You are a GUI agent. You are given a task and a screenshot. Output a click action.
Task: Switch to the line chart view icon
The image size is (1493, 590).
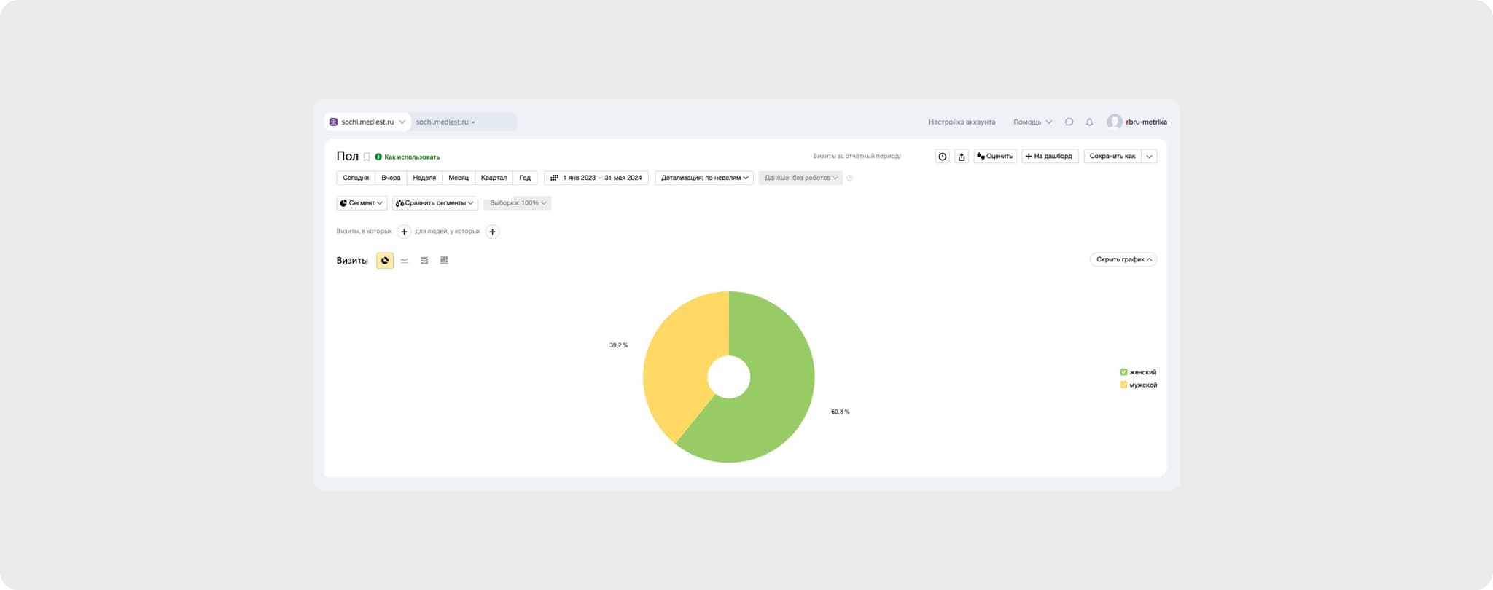tap(405, 261)
